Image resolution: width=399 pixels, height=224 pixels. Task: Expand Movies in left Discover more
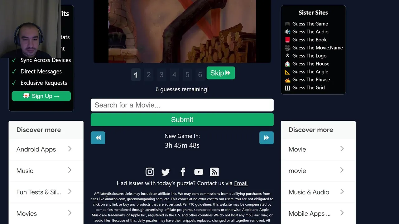point(46,214)
